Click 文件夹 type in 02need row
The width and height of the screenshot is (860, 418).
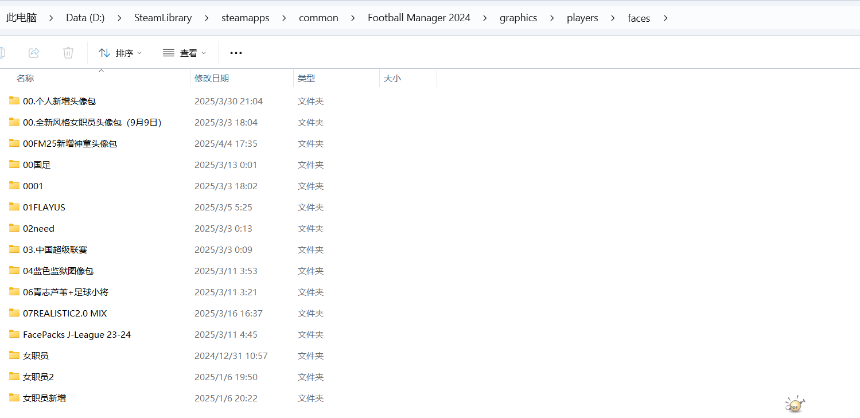pyautogui.click(x=311, y=228)
